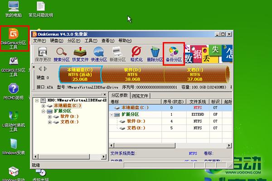Viewport: 272px width, 181px height.
Task: Open 搜索分区 search partition tool
Action: (x=61, y=54)
